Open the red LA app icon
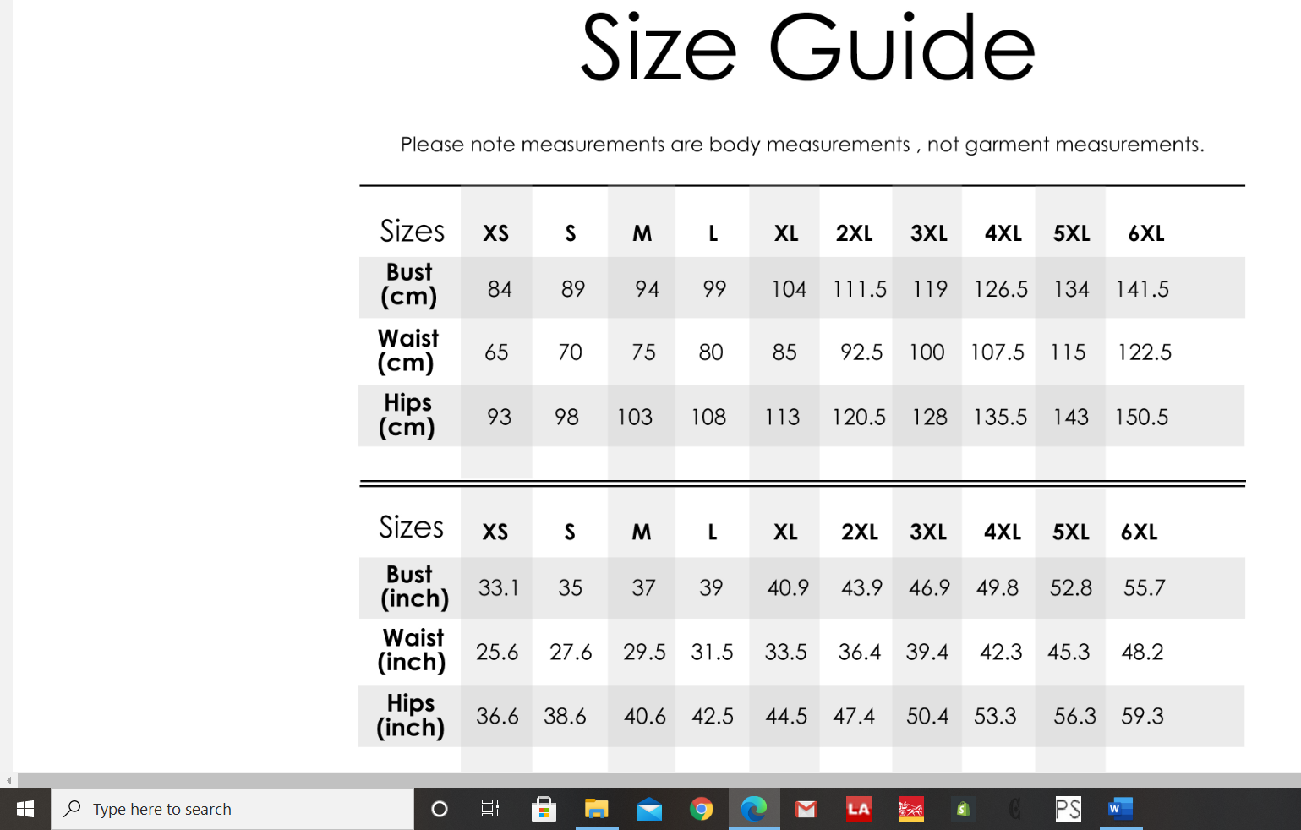Viewport: 1301px width, 830px height. click(859, 809)
